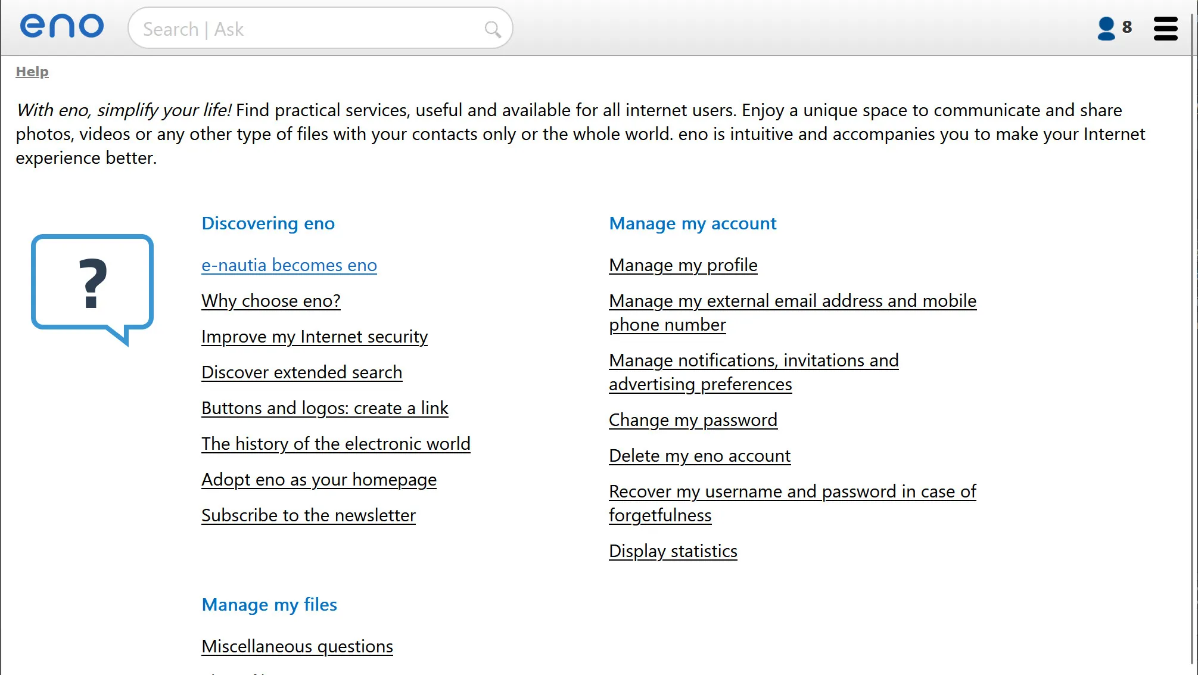Open 'Adopt eno as your homepage'
1198x675 pixels.
[x=319, y=480]
